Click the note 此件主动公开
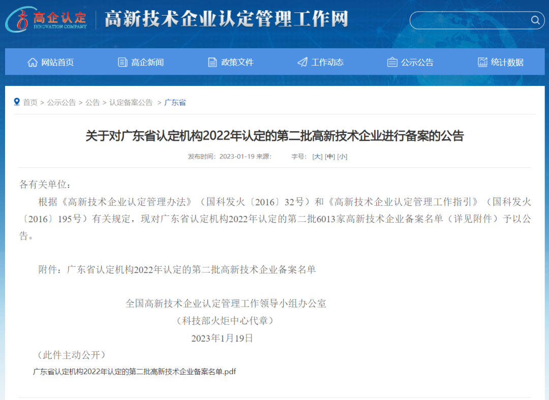 tap(72, 355)
